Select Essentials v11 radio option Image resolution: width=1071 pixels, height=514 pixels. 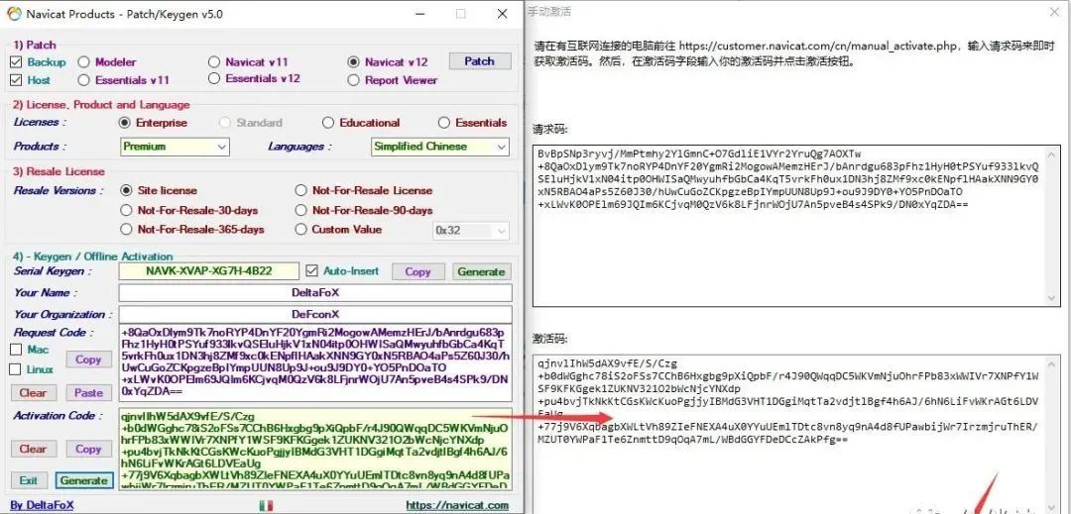[x=84, y=80]
